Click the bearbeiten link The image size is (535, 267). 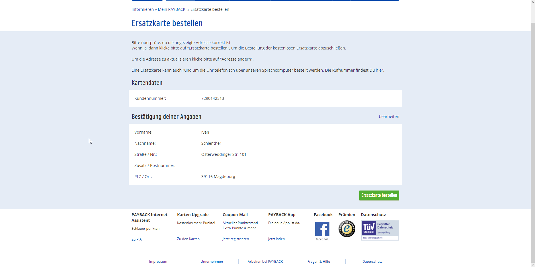coord(389,117)
